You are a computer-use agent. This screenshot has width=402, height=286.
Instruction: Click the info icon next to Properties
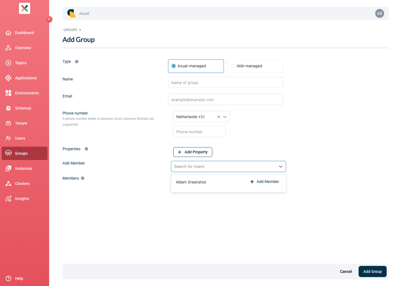pyautogui.click(x=86, y=149)
